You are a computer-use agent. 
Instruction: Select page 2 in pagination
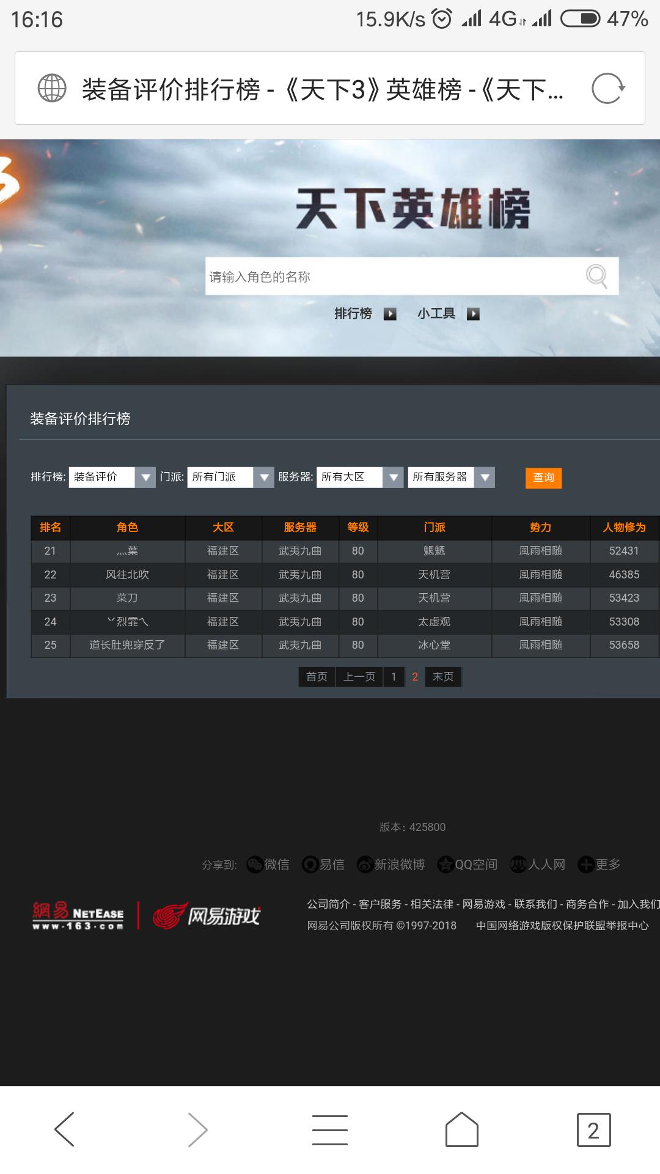coord(415,676)
